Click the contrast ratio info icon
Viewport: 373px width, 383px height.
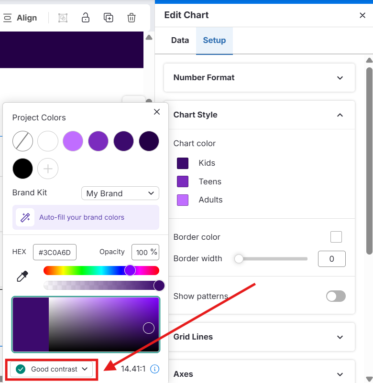[154, 369]
